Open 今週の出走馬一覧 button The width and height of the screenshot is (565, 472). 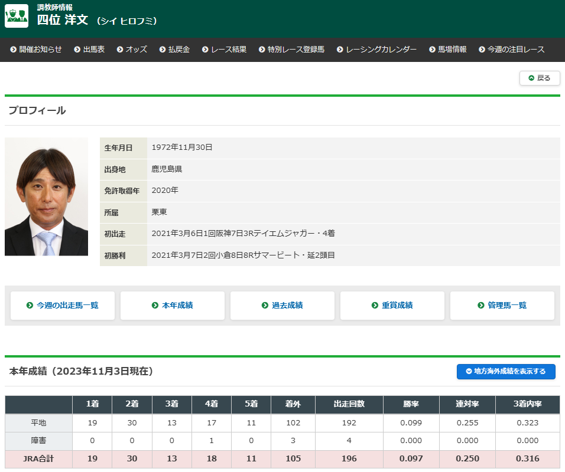click(x=63, y=306)
